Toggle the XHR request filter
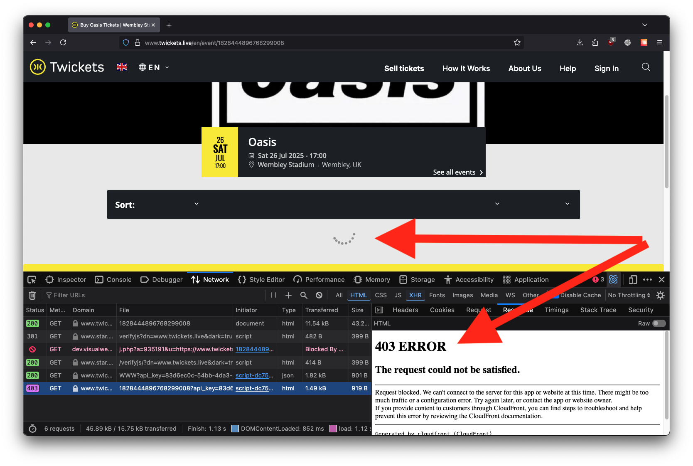This screenshot has height=466, width=693. 415,295
